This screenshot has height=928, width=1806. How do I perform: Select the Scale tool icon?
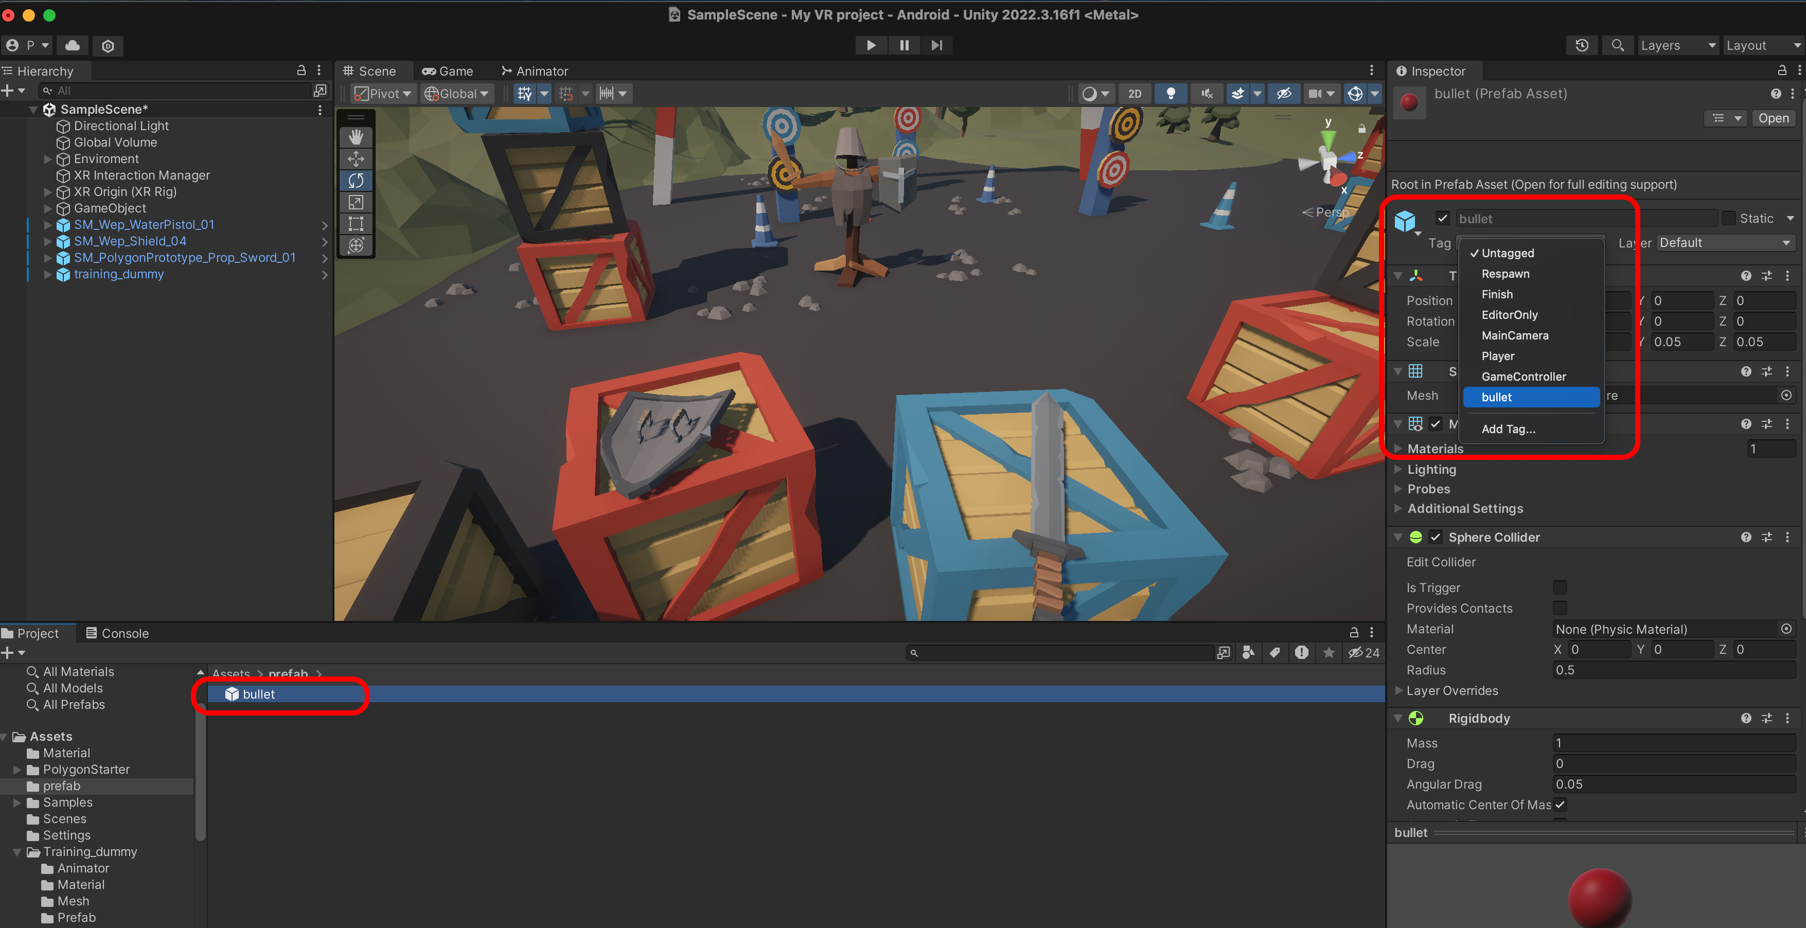(x=356, y=202)
